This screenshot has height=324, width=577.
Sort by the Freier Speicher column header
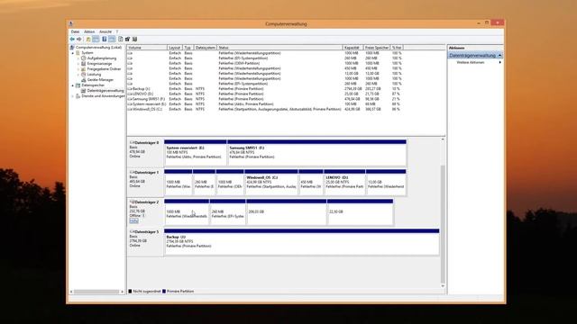pos(377,48)
